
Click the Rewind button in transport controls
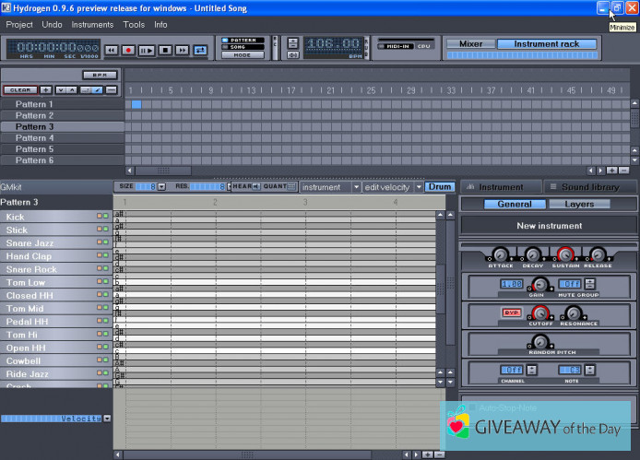[x=111, y=50]
